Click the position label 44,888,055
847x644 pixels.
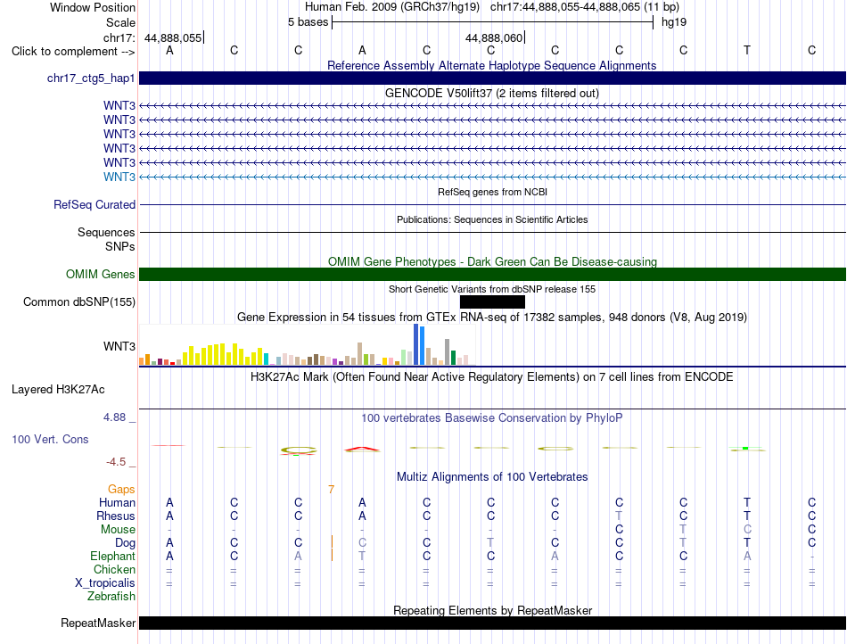click(173, 37)
